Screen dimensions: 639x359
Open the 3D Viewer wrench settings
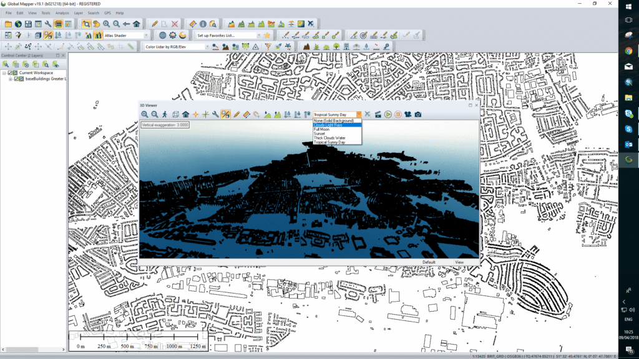click(215, 115)
